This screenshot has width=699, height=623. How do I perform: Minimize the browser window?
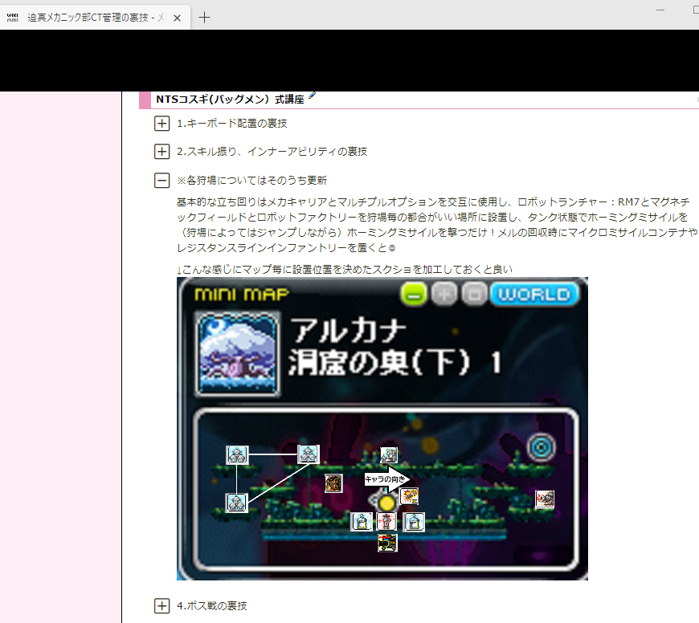pyautogui.click(x=660, y=10)
